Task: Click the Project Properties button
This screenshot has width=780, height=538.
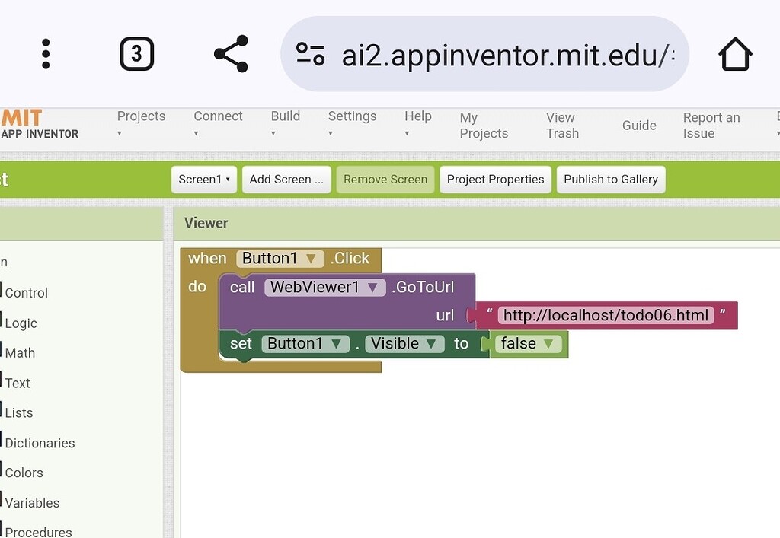Action: click(x=495, y=180)
